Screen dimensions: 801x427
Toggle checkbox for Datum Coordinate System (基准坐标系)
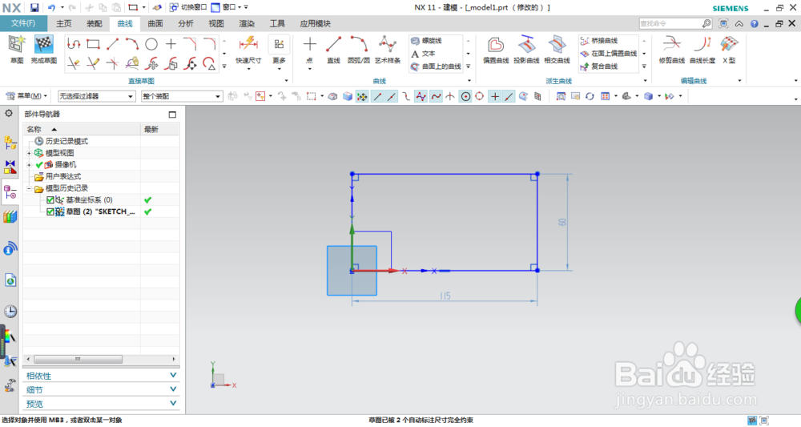[50, 199]
